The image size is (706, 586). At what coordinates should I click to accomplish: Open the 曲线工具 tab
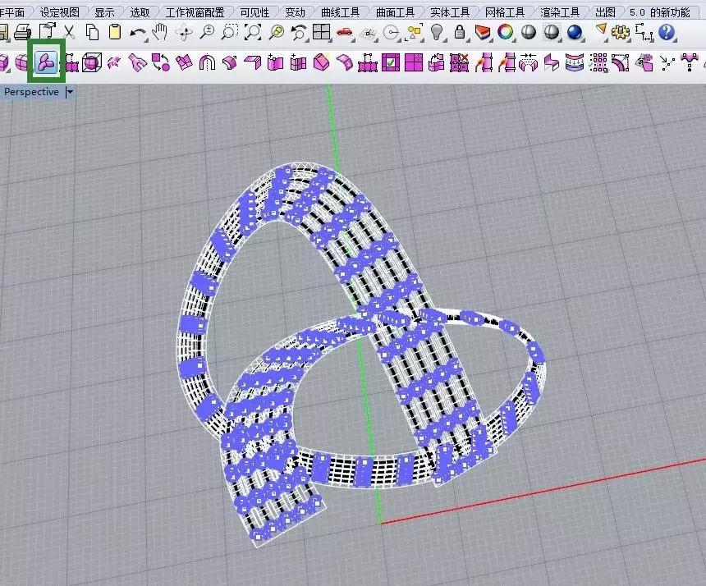tap(341, 12)
